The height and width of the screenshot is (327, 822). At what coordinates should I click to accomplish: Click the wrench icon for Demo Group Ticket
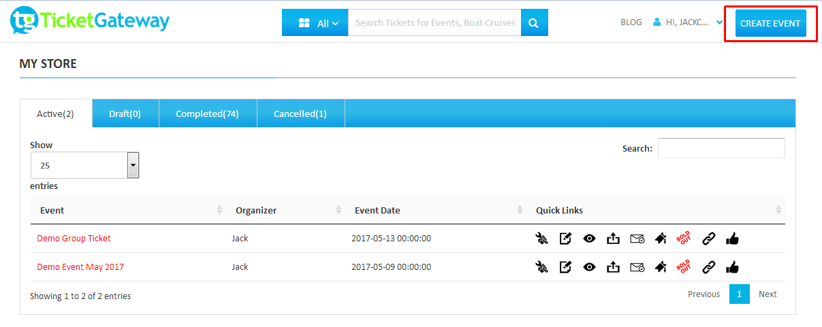[541, 239]
